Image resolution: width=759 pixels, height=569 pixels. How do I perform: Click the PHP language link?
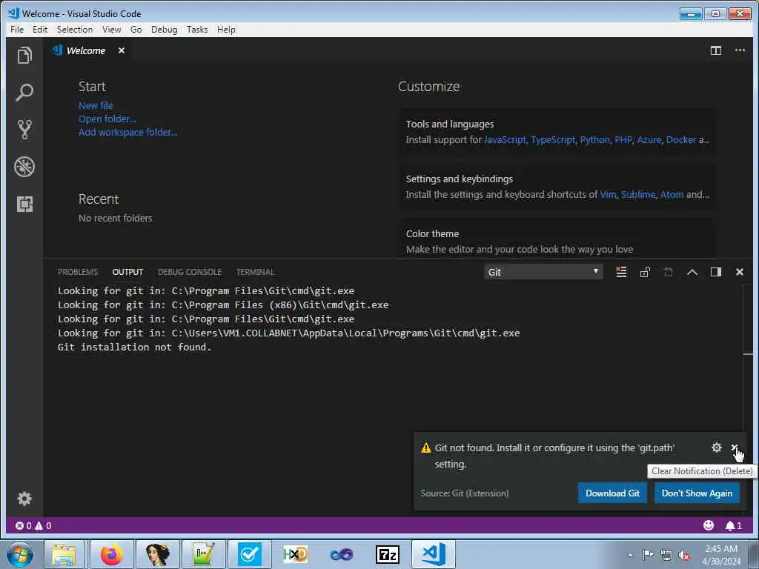tap(623, 140)
